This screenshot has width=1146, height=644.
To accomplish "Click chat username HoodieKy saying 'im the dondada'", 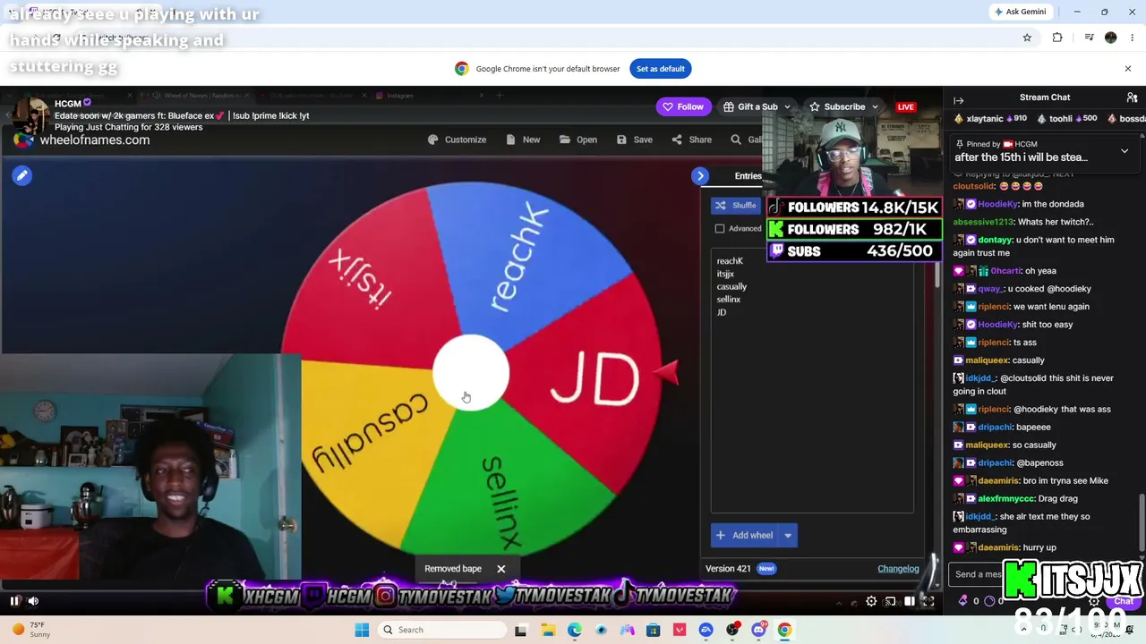I will coord(998,204).
